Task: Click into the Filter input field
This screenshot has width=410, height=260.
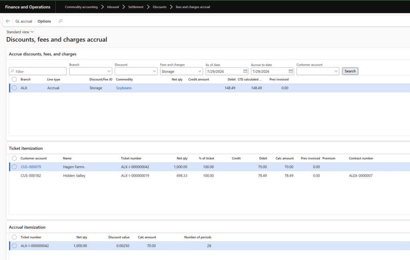Action: coord(38,71)
